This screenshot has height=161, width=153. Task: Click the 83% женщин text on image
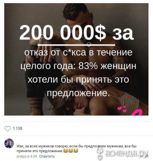tap(107, 66)
